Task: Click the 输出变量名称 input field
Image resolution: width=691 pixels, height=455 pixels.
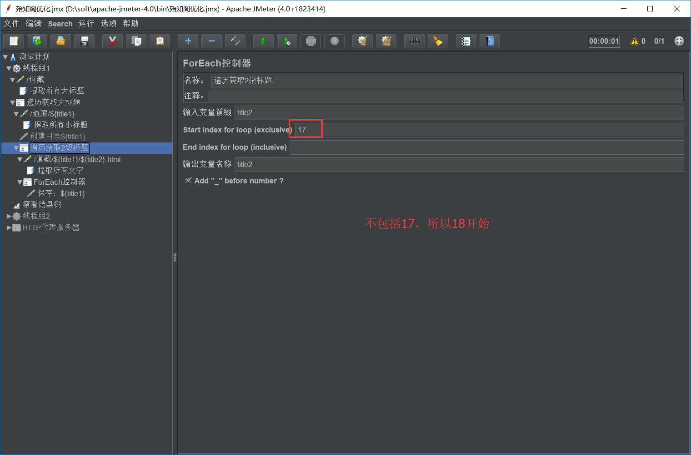Action: pos(459,164)
